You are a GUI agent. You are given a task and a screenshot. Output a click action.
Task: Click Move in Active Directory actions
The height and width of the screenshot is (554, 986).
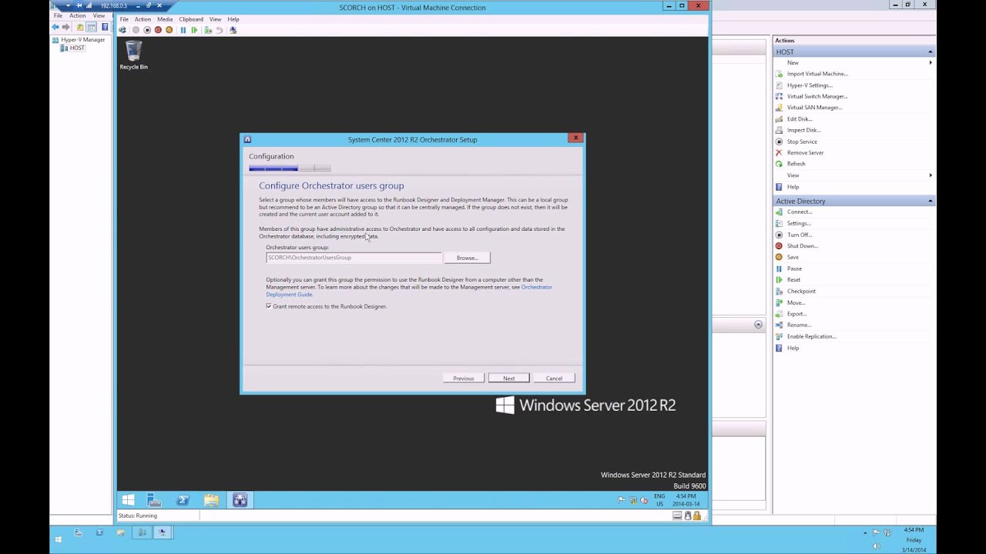797,302
